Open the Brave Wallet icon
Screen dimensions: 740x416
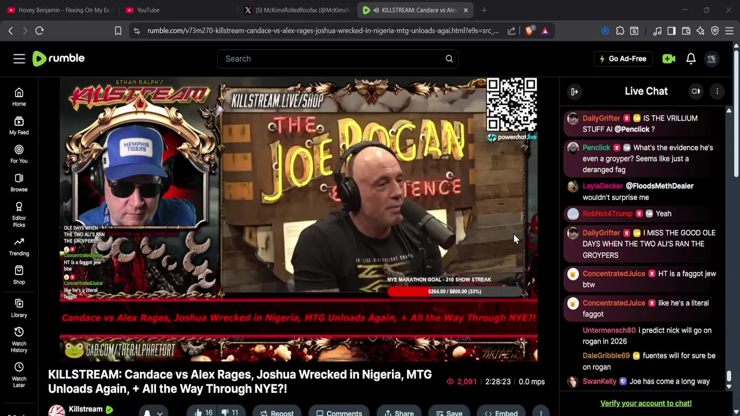click(x=686, y=31)
